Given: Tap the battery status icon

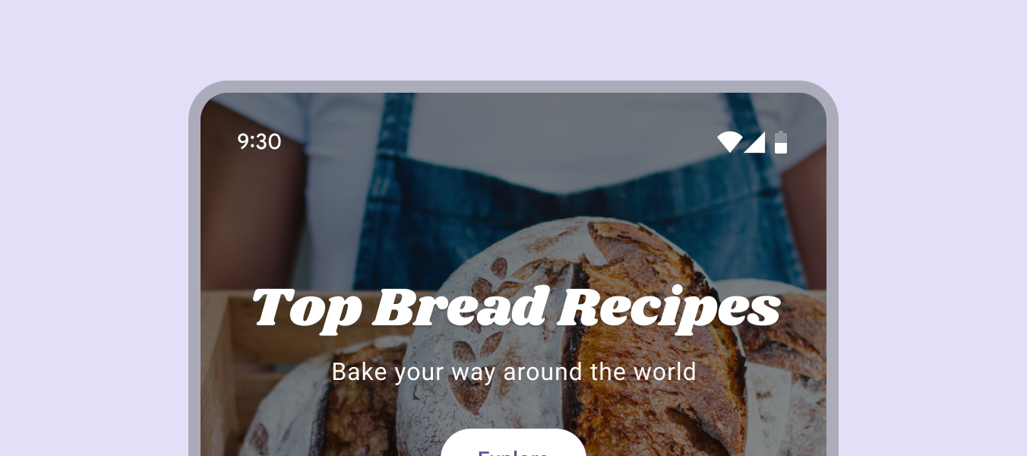Looking at the screenshot, I should 781,142.
